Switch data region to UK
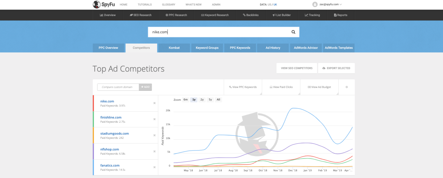Viewport: 443px width, 178px height. coord(275,5)
